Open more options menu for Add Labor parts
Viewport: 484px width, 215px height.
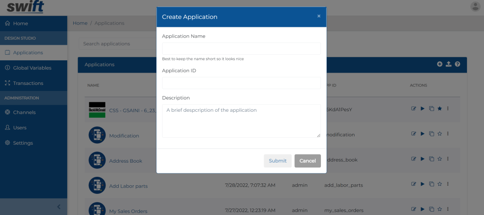pos(448,184)
